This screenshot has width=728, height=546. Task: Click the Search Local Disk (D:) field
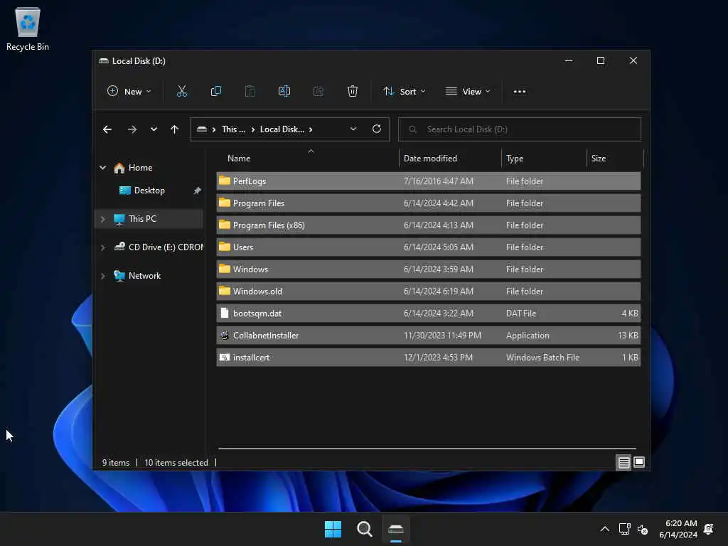520,129
